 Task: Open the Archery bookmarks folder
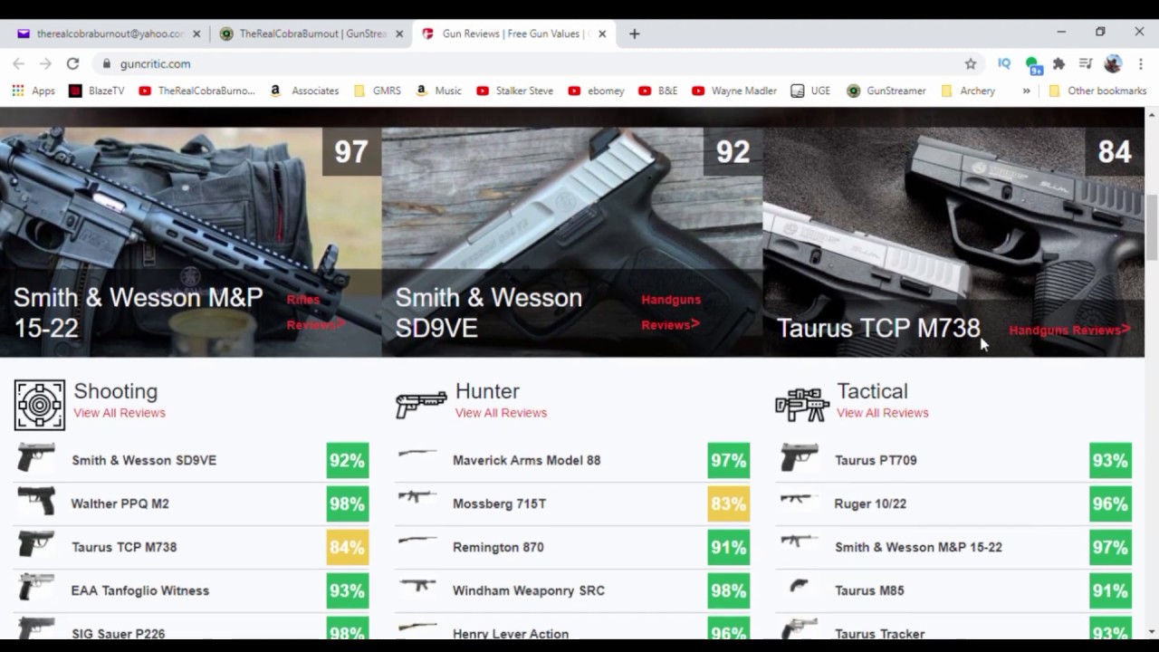tap(968, 91)
